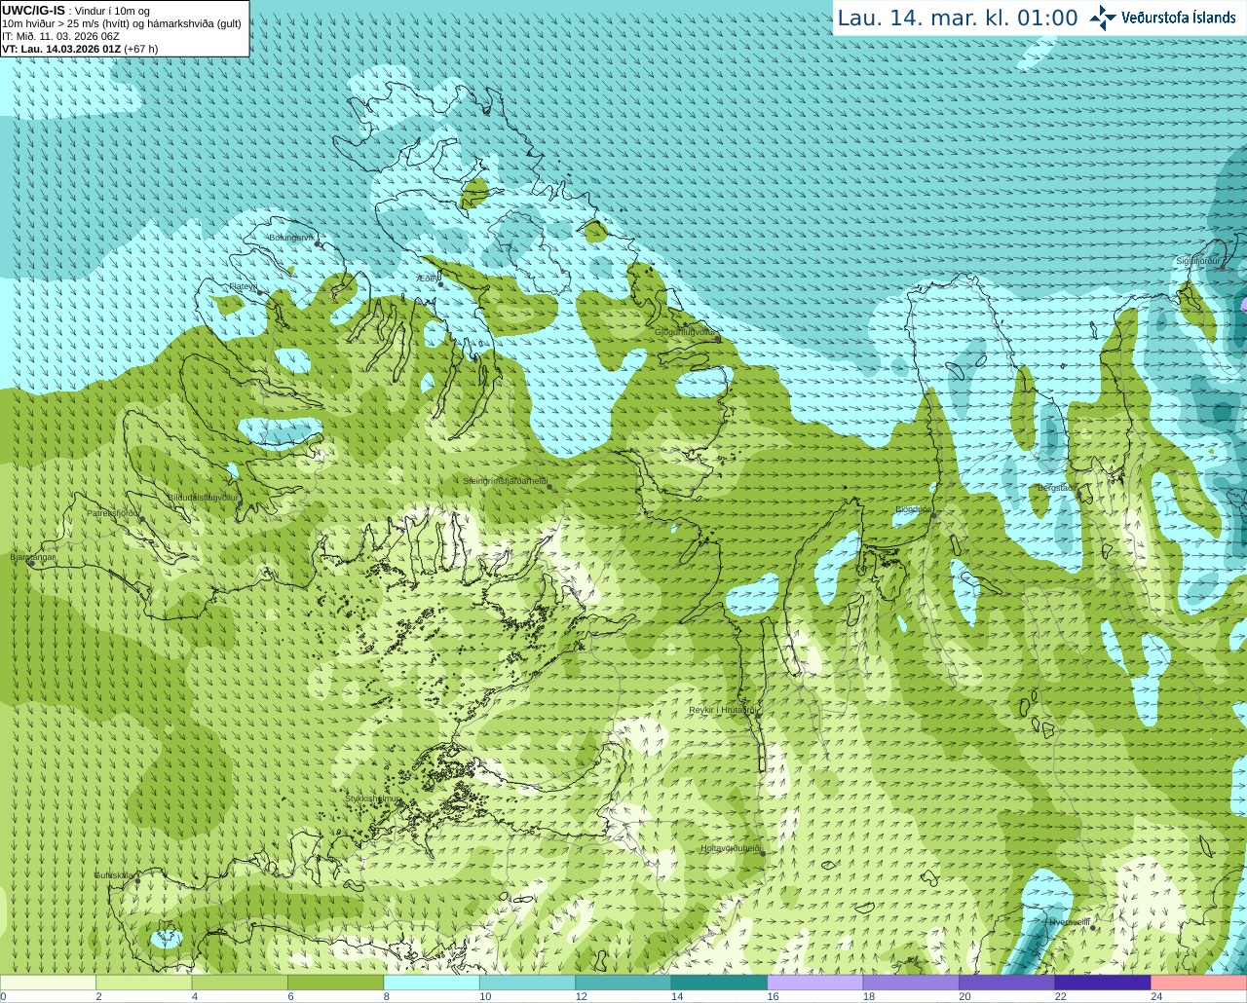
Task: Select the Gufuskálar station label
Action: coord(114,875)
